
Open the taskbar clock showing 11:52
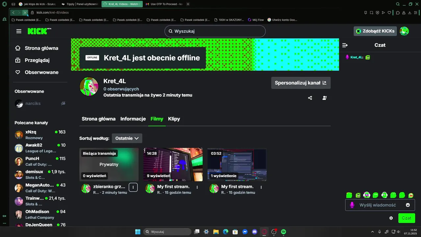point(411,232)
